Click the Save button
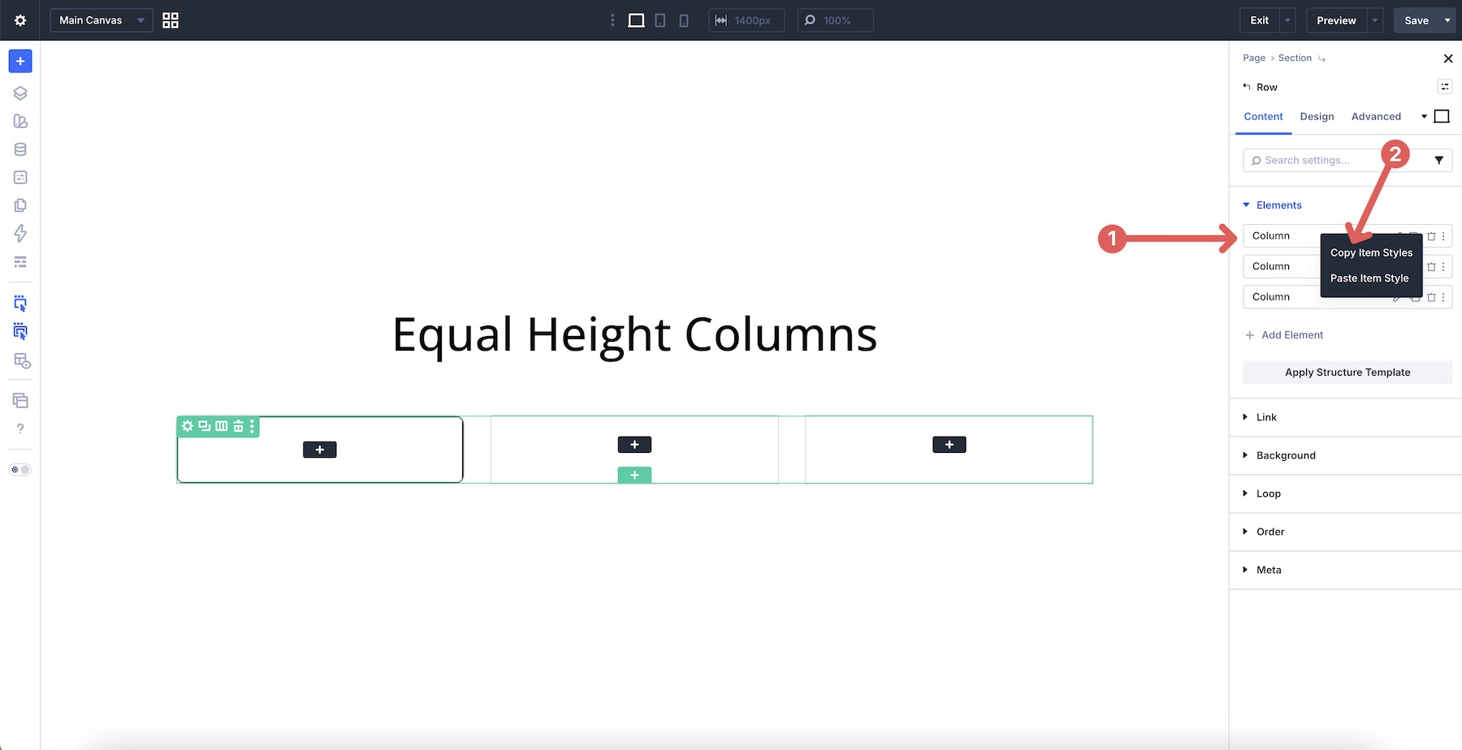This screenshot has width=1462, height=750. click(x=1417, y=20)
